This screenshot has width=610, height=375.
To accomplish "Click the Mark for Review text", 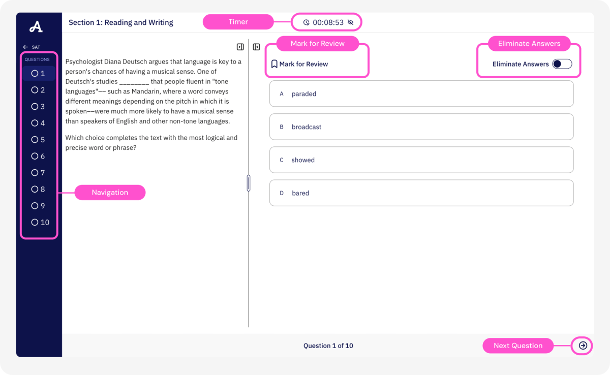I will 303,64.
